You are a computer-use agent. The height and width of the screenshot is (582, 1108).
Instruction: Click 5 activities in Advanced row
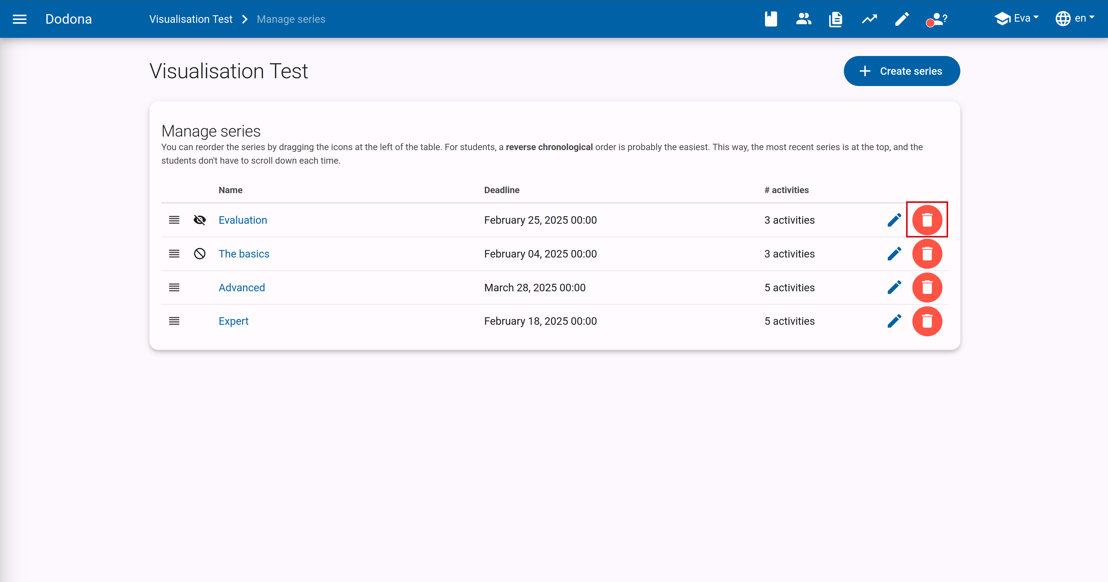(789, 287)
